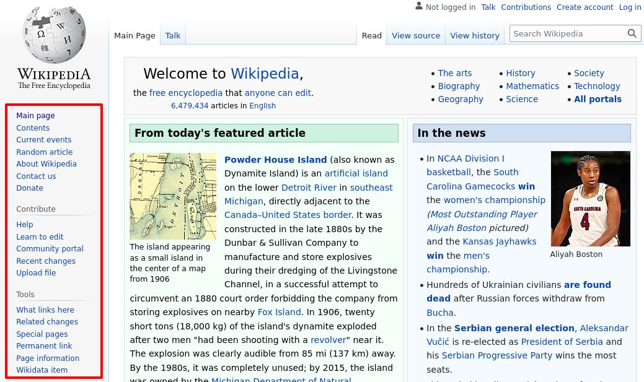Open Contents in the sidebar
The width and height of the screenshot is (644, 382).
point(33,128)
